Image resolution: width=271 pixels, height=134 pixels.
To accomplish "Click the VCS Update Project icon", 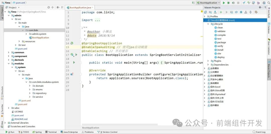I will (244, 3).
